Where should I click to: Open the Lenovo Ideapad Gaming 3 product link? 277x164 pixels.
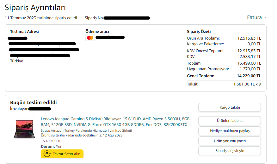pos(115,122)
